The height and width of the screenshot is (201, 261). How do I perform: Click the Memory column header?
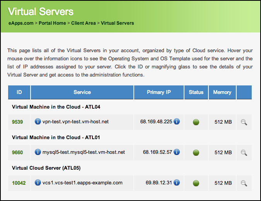pyautogui.click(x=222, y=92)
